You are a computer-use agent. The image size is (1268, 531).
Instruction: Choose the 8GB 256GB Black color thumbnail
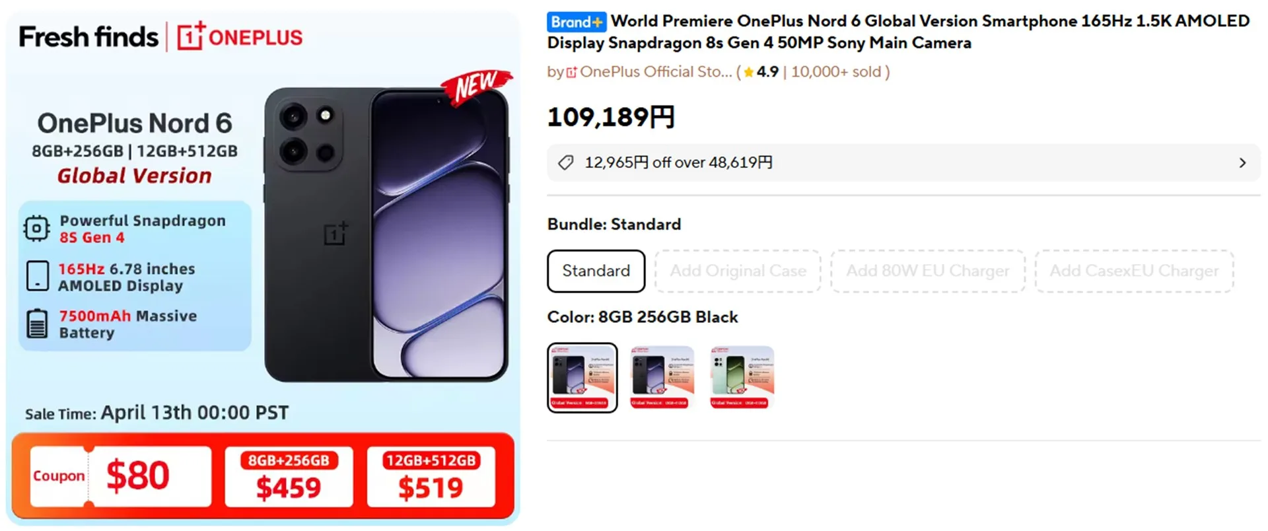click(x=582, y=378)
